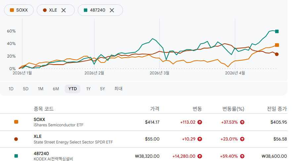Screen dimensions: 292x161
Task: Remove 487240 from the comparison chips
Action: (112, 10)
